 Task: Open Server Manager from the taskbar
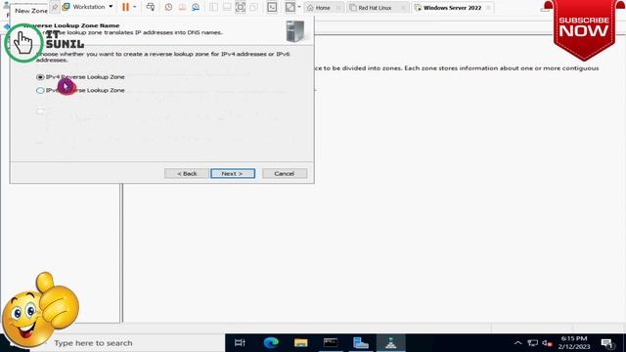coord(361,343)
